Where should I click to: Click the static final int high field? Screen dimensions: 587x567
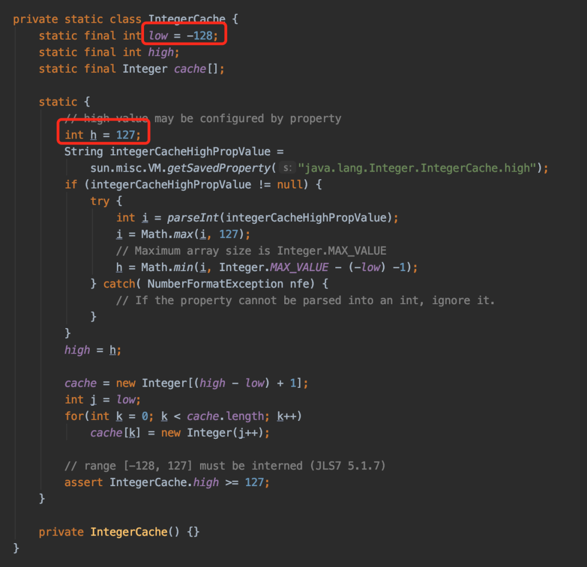109,52
